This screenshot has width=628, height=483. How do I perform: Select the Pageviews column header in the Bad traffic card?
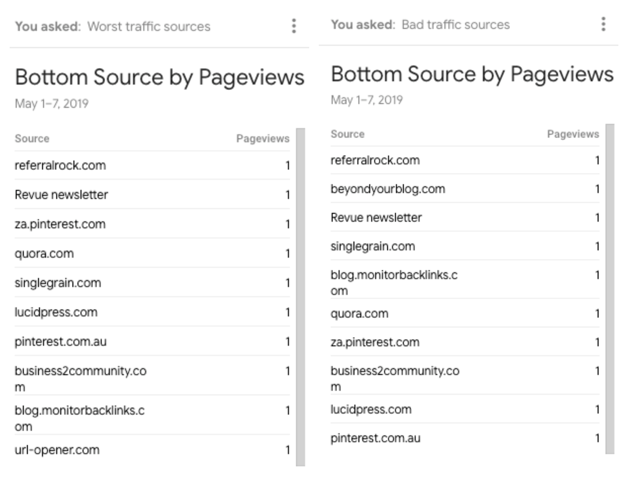click(x=573, y=134)
